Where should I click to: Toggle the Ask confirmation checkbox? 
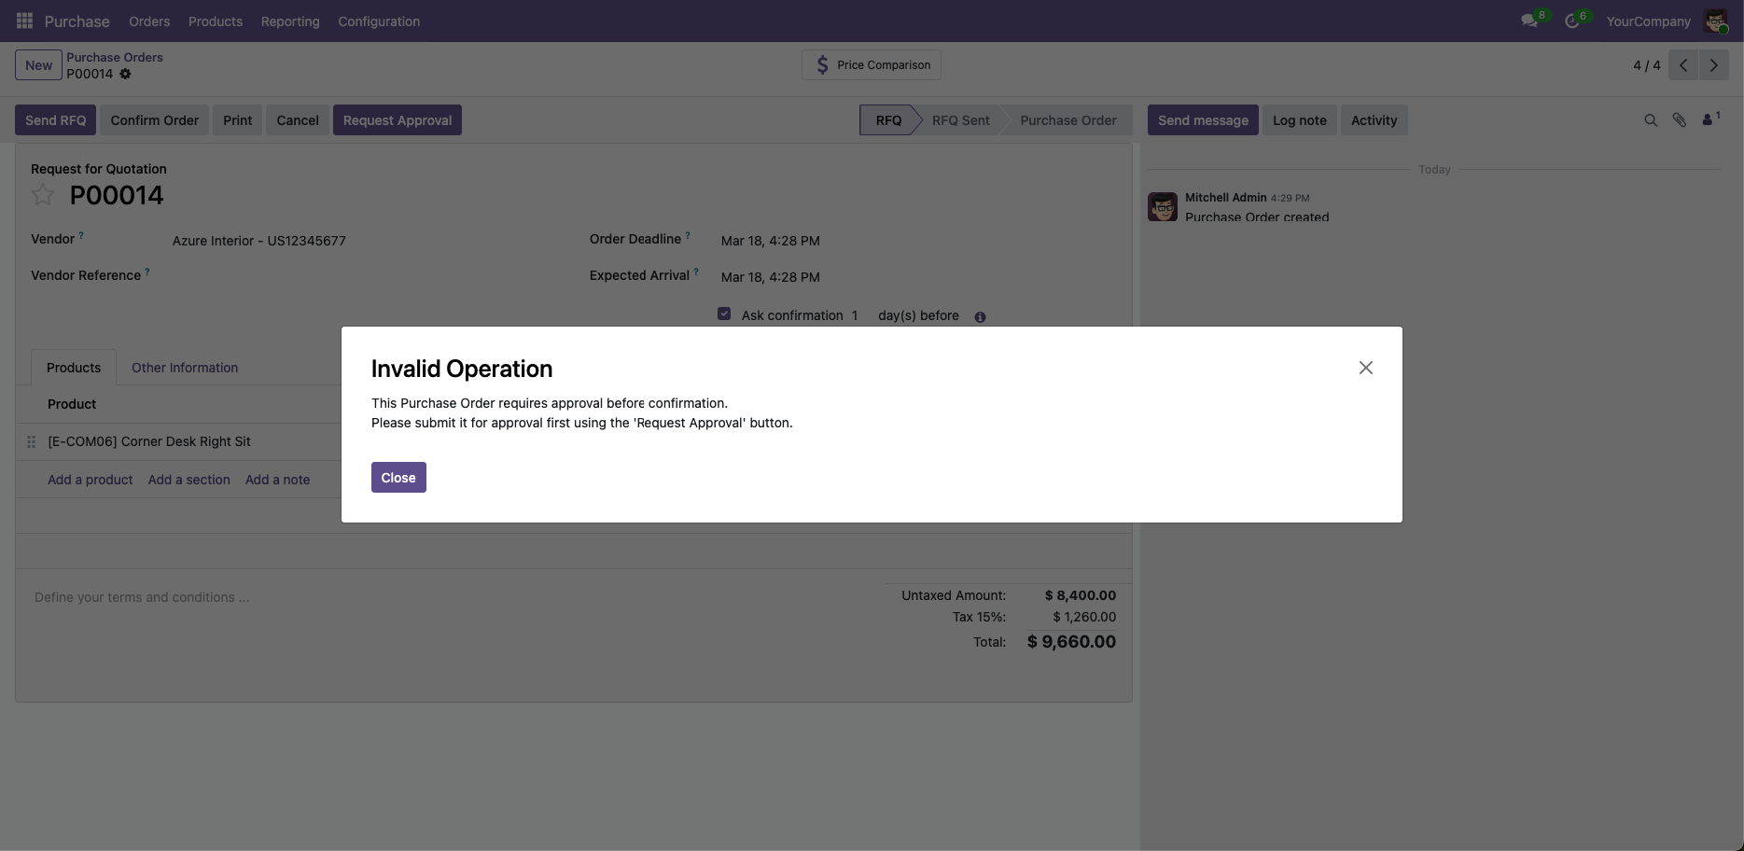click(x=724, y=314)
